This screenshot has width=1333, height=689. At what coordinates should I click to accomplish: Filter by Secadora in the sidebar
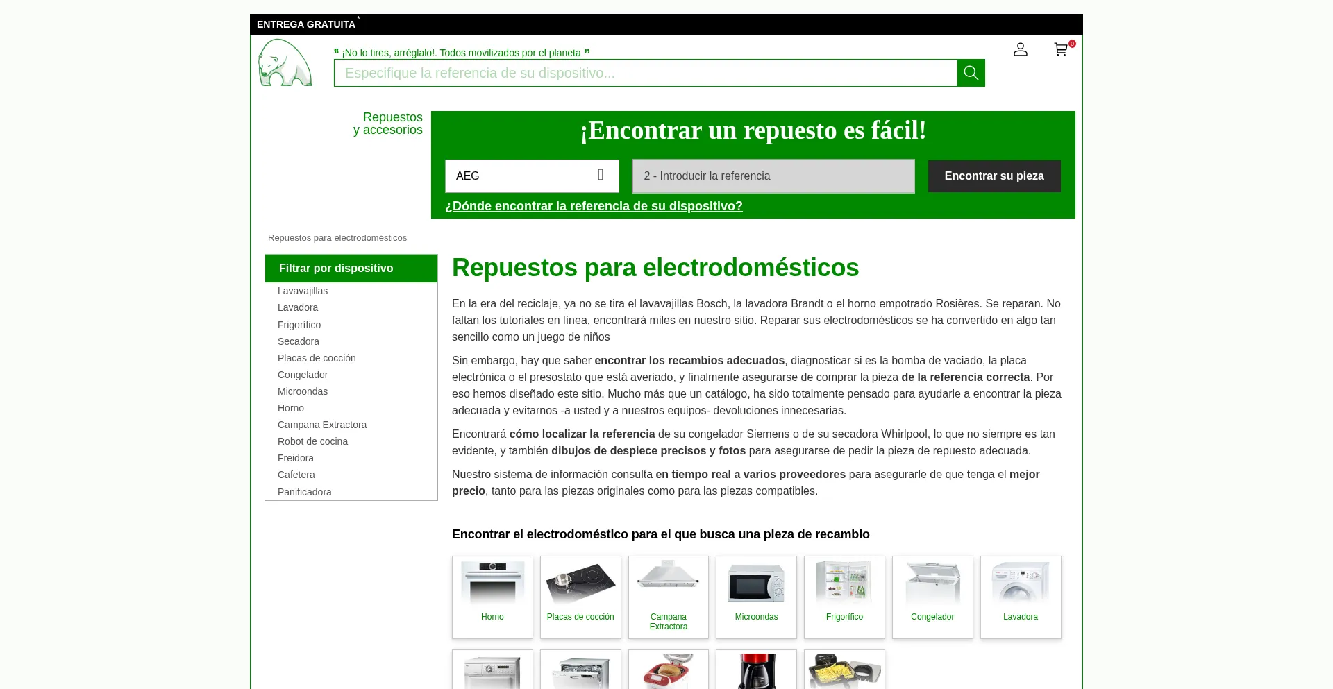(299, 341)
